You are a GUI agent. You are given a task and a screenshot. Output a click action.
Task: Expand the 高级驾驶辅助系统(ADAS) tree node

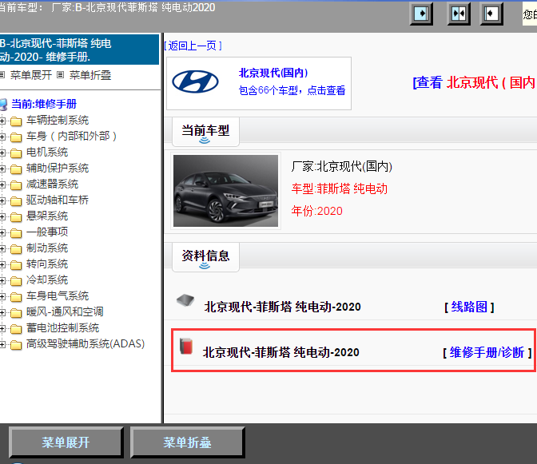(x=2, y=344)
